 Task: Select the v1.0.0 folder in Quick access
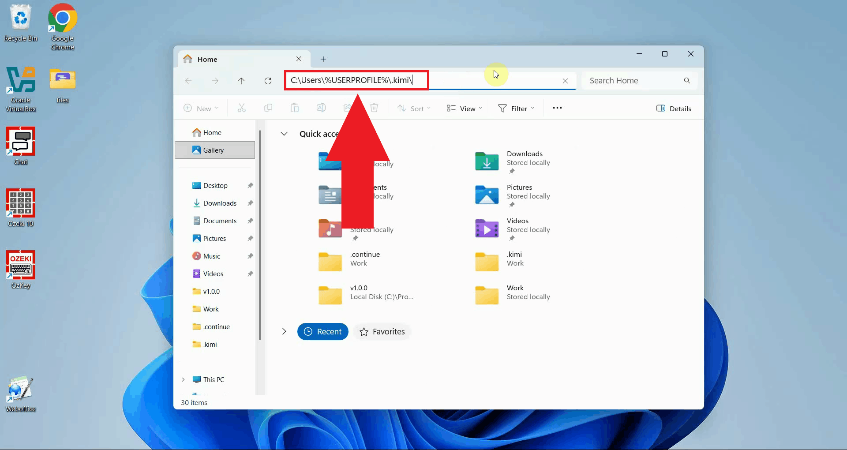pos(366,295)
